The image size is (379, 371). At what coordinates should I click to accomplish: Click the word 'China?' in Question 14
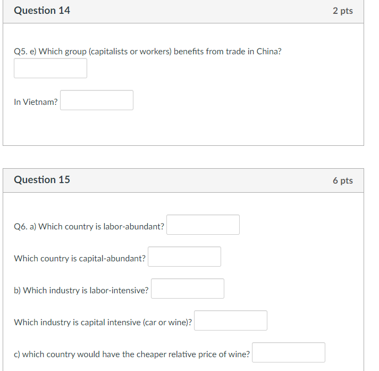click(269, 52)
